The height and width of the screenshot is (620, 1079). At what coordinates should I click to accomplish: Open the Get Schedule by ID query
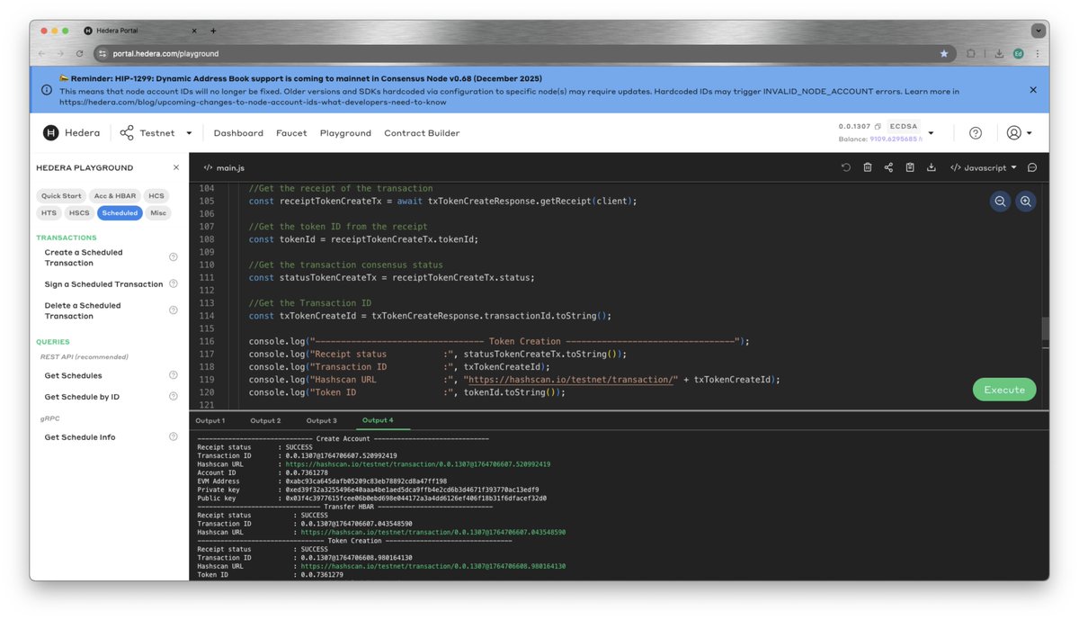(82, 396)
